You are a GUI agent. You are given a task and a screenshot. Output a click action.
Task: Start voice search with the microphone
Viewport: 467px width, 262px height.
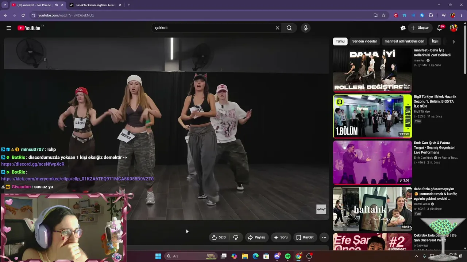coord(306,28)
